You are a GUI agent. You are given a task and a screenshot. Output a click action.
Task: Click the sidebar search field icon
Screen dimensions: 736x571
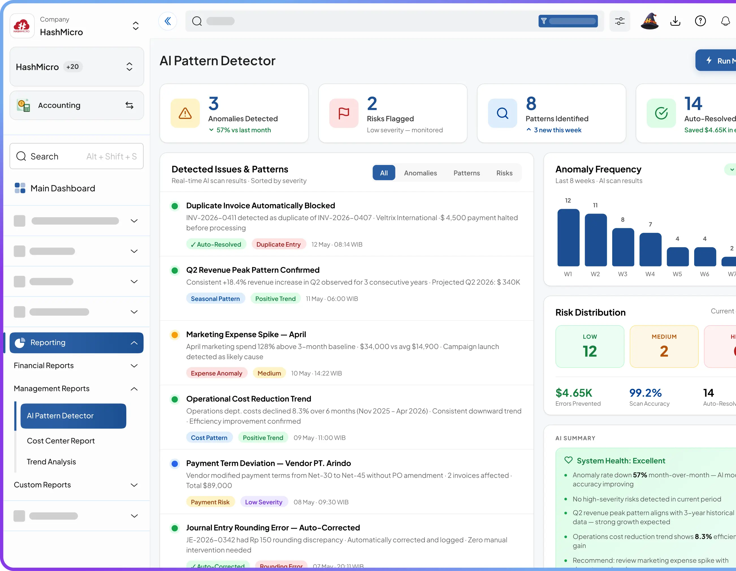pyautogui.click(x=21, y=156)
